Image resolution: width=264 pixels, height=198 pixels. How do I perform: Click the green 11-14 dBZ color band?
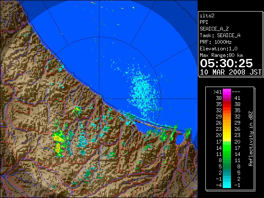click(x=227, y=154)
